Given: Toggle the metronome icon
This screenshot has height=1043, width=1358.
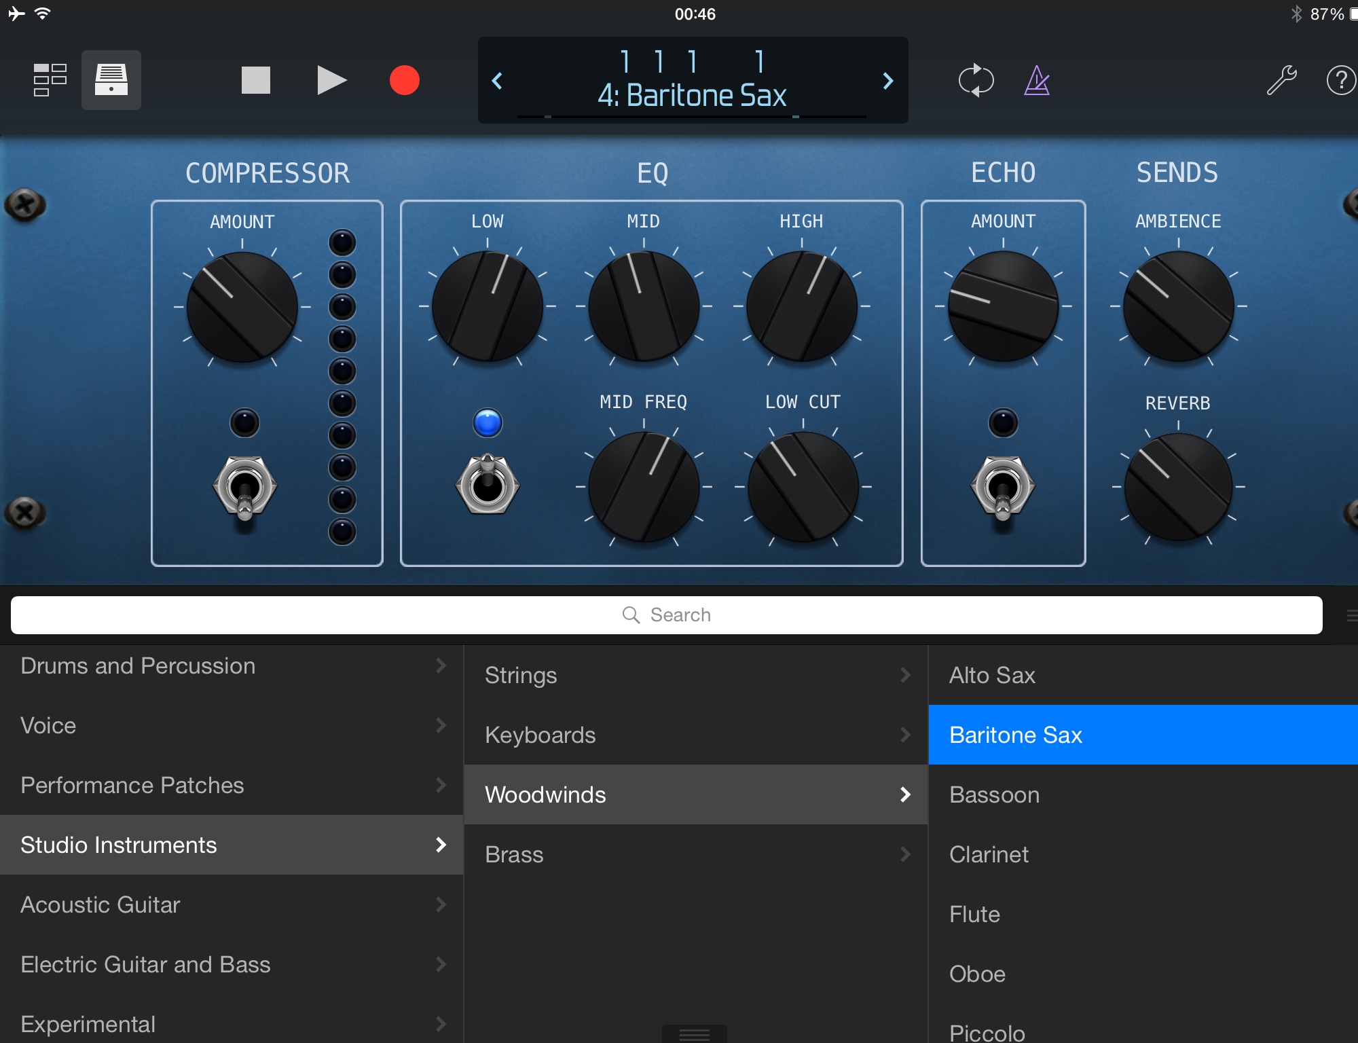Looking at the screenshot, I should (x=1037, y=80).
